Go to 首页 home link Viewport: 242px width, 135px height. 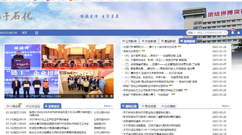[x=24, y=33]
